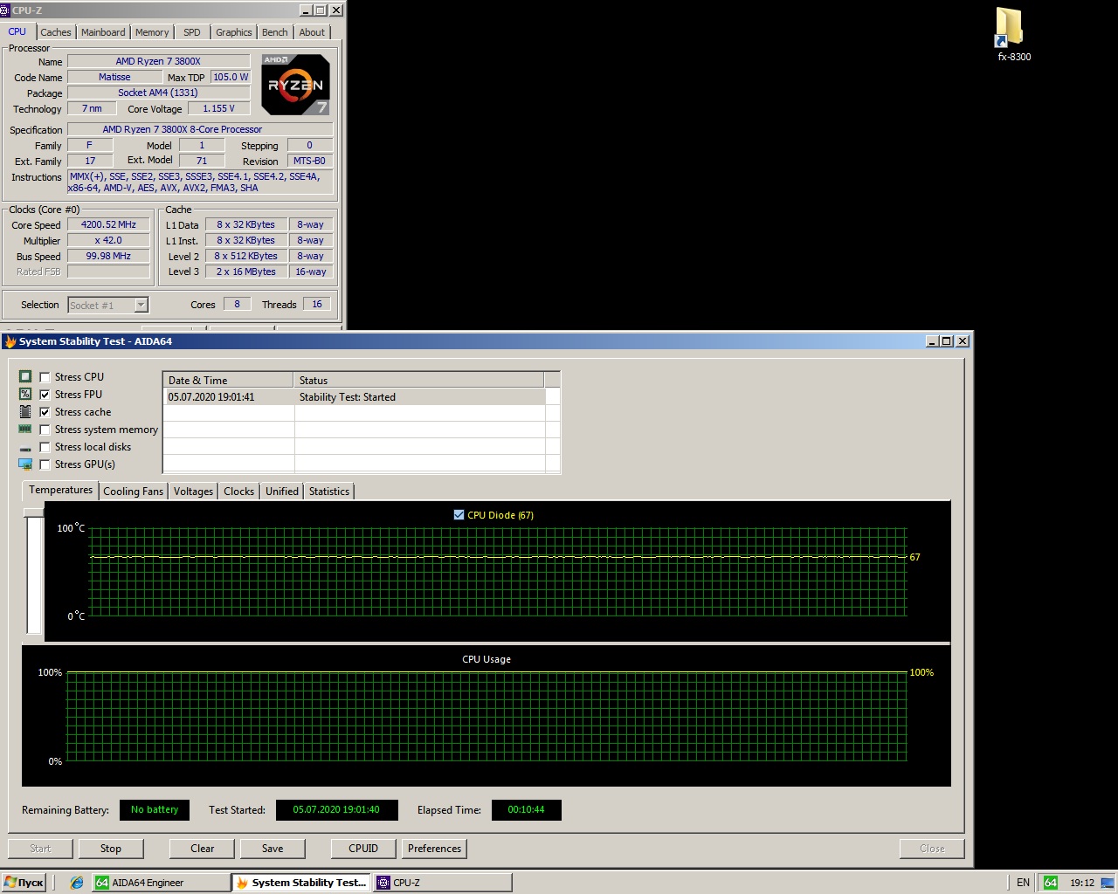Click the Date & Time column header

[228, 380]
